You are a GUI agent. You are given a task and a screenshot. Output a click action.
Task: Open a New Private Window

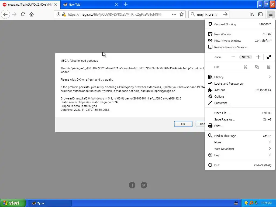tap(240, 41)
